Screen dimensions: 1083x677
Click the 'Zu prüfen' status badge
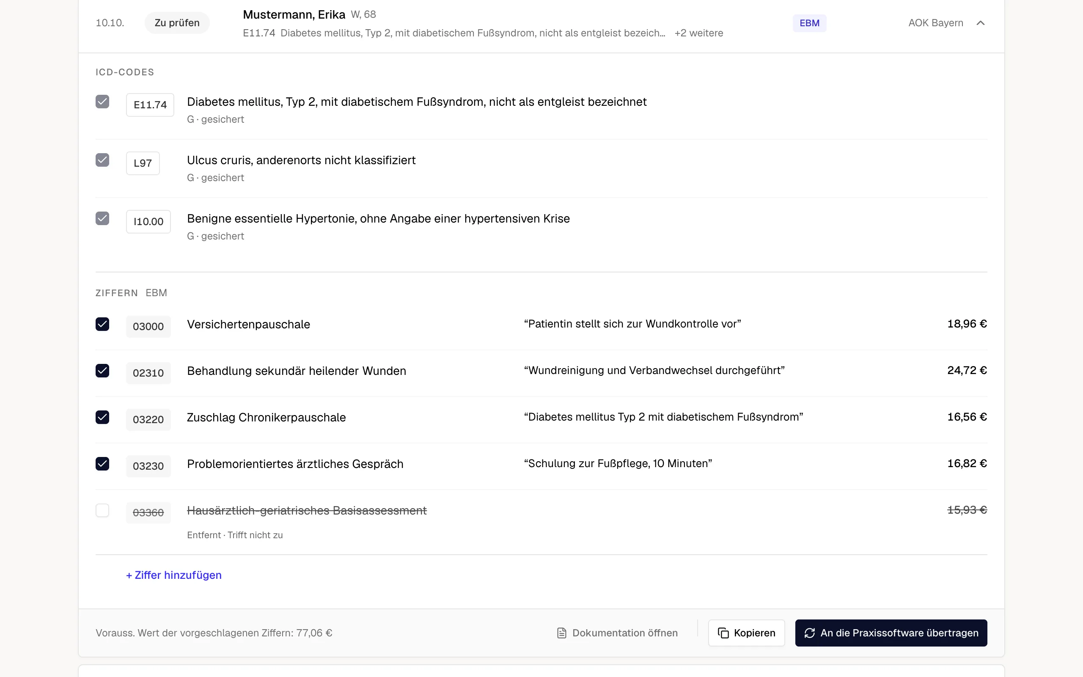coord(177,23)
